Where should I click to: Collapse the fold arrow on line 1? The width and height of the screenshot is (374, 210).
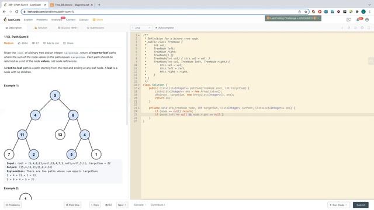(x=139, y=35)
